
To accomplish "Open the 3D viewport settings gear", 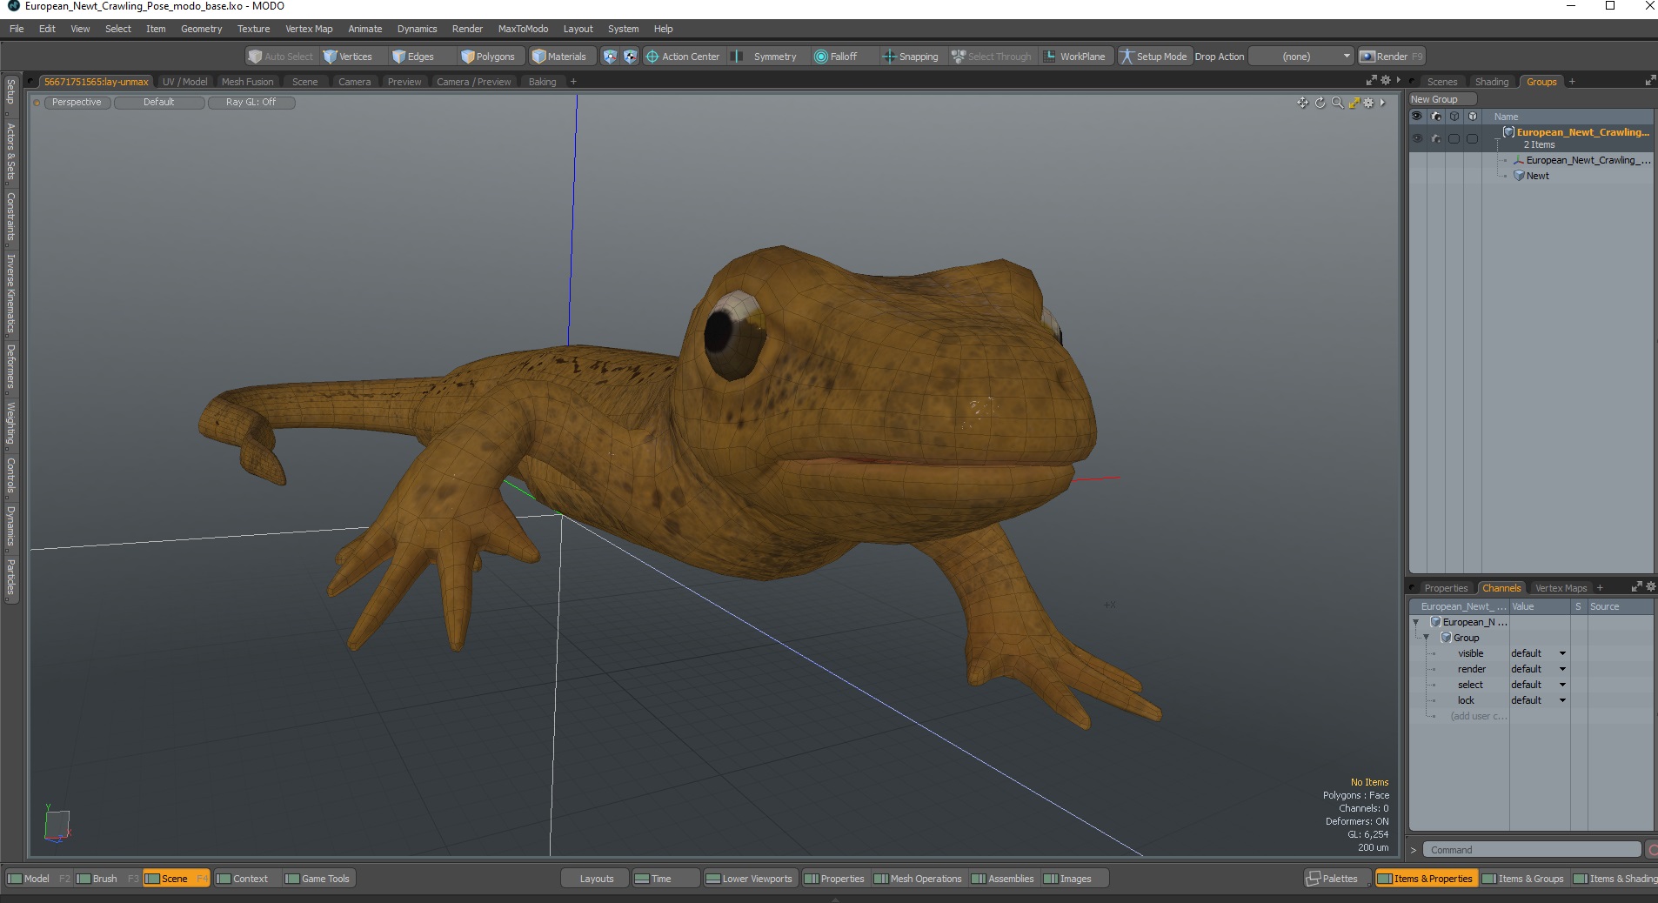I will tap(1368, 103).
